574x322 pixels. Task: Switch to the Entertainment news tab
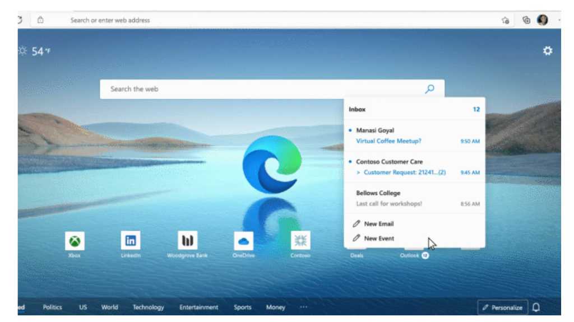coord(199,307)
